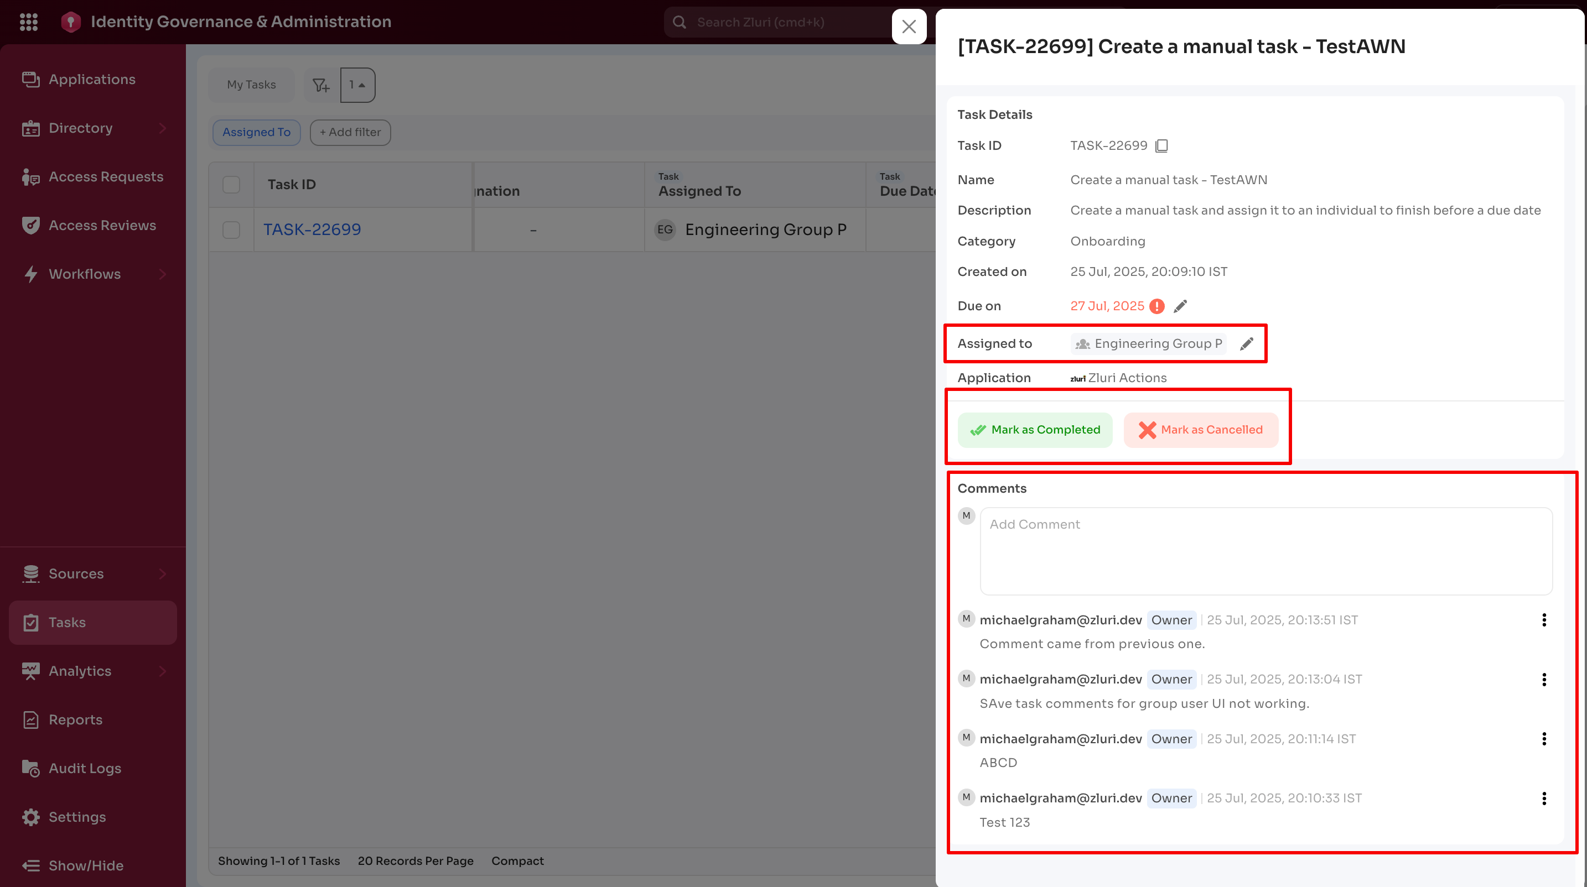Check the TASK-22699 row checkbox
Screen dimensions: 1587x887
231,229
